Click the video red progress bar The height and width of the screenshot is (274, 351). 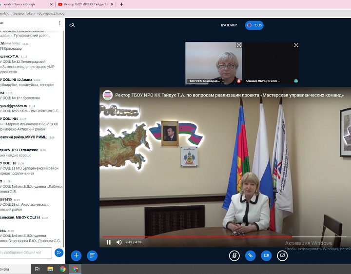[195, 236]
